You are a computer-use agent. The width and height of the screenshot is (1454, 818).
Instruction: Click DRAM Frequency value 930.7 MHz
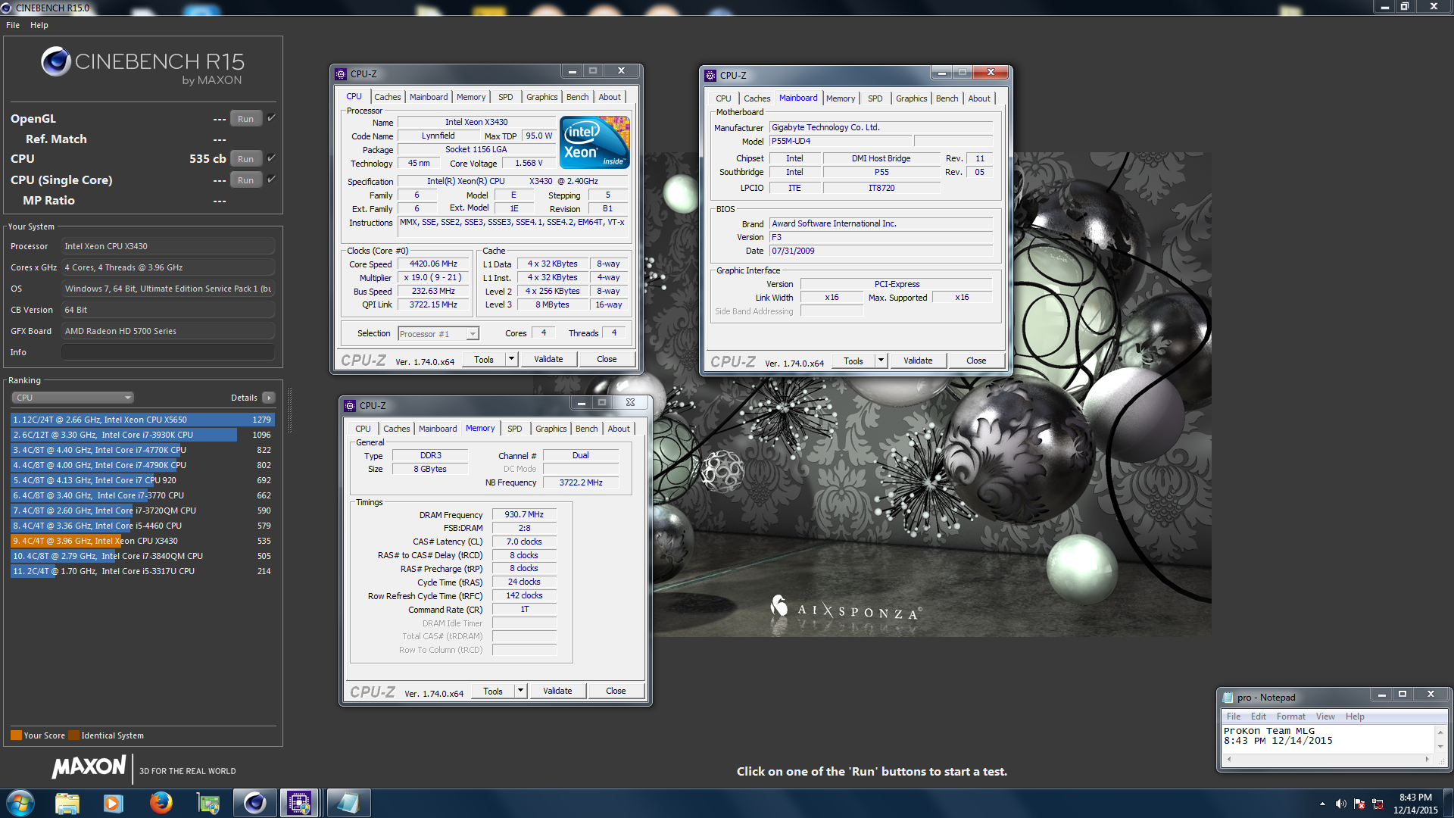coord(524,514)
